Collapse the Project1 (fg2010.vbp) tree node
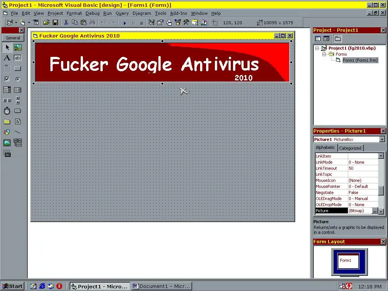The height and width of the screenshot is (291, 388). click(317, 48)
